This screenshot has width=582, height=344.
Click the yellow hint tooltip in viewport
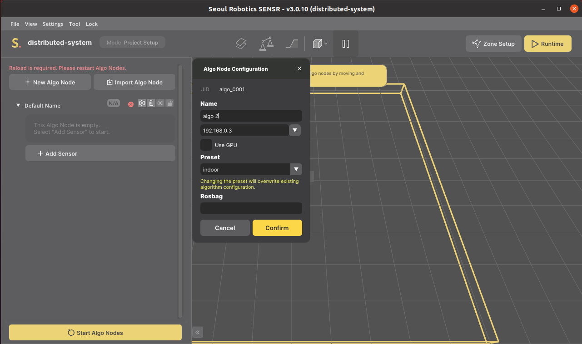point(348,76)
